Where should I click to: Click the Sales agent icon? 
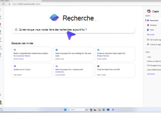[x=148, y=30]
